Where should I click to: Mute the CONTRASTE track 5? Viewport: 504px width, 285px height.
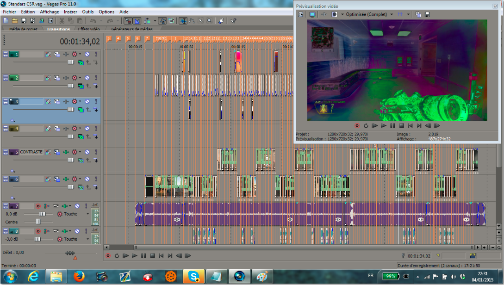pyautogui.click(x=87, y=152)
